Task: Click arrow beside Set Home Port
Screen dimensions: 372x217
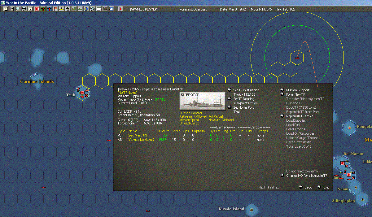Action: click(229, 107)
